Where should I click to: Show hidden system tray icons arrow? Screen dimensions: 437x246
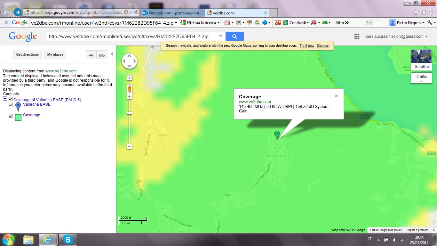[x=378, y=240]
